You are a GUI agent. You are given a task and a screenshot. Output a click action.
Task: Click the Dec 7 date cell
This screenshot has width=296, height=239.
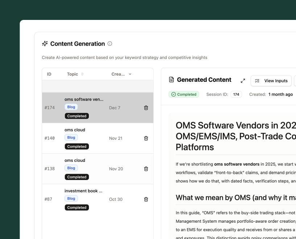115,108
